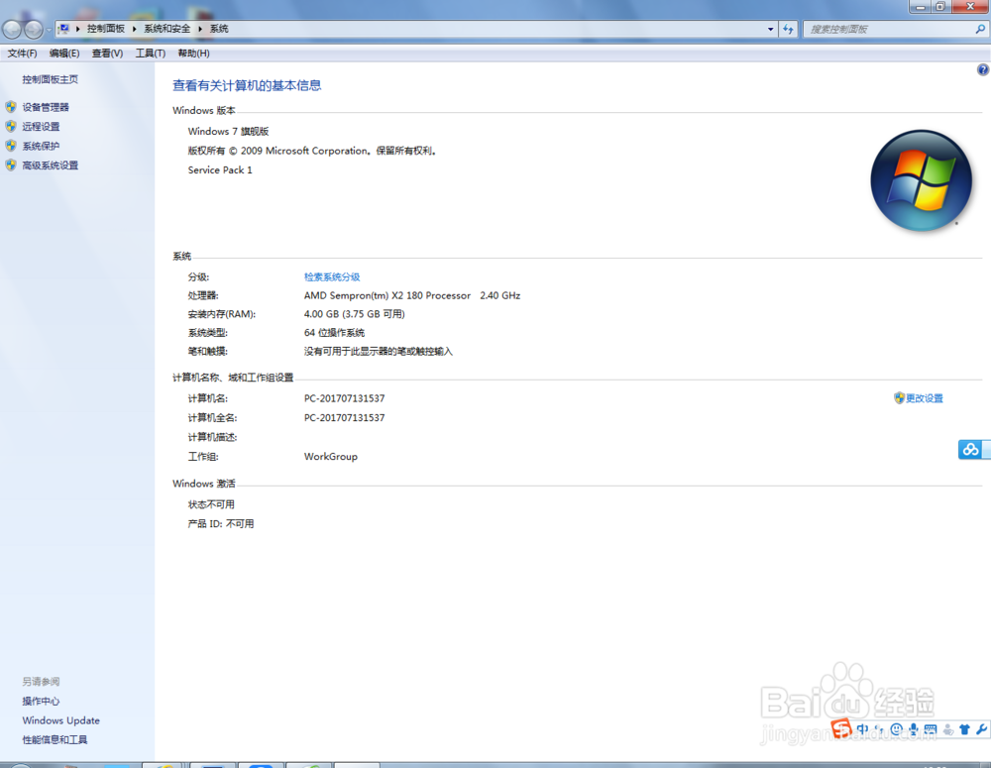The image size is (991, 768).
Task: Open 远程设置 from the sidebar
Action: pos(41,127)
